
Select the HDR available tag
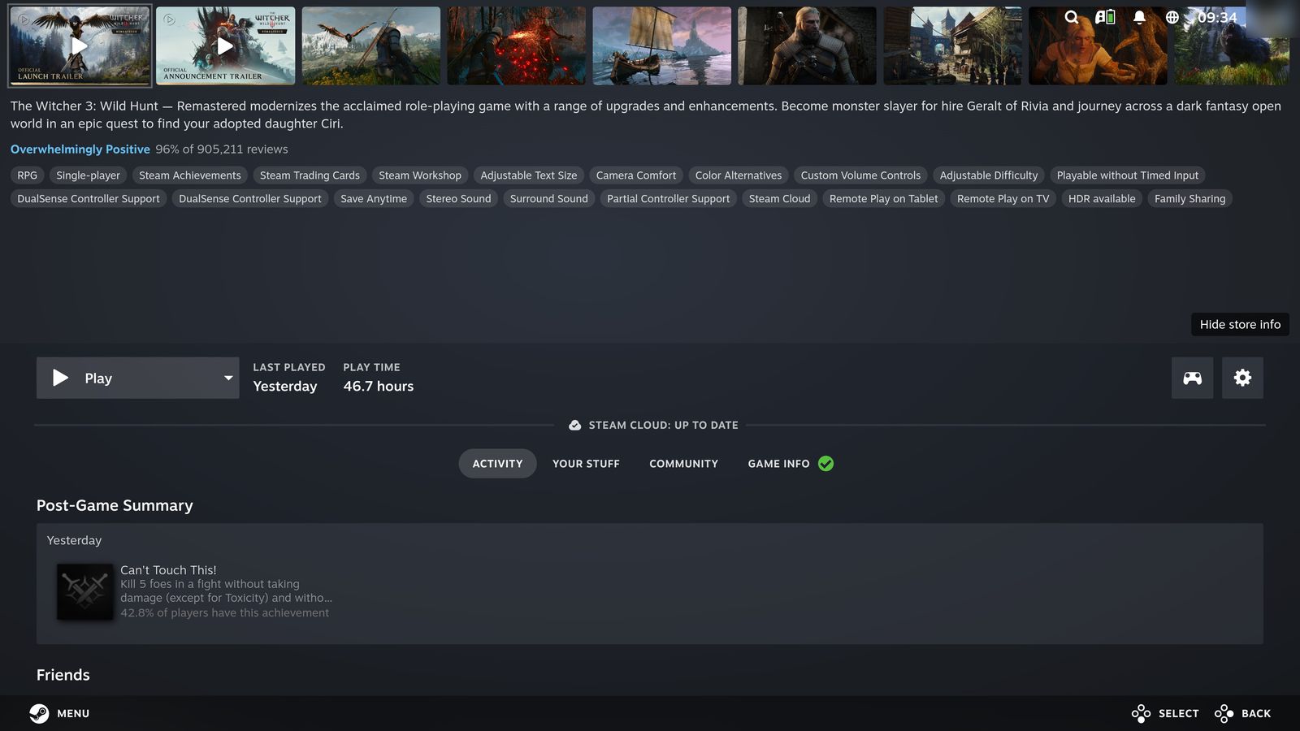pyautogui.click(x=1102, y=199)
